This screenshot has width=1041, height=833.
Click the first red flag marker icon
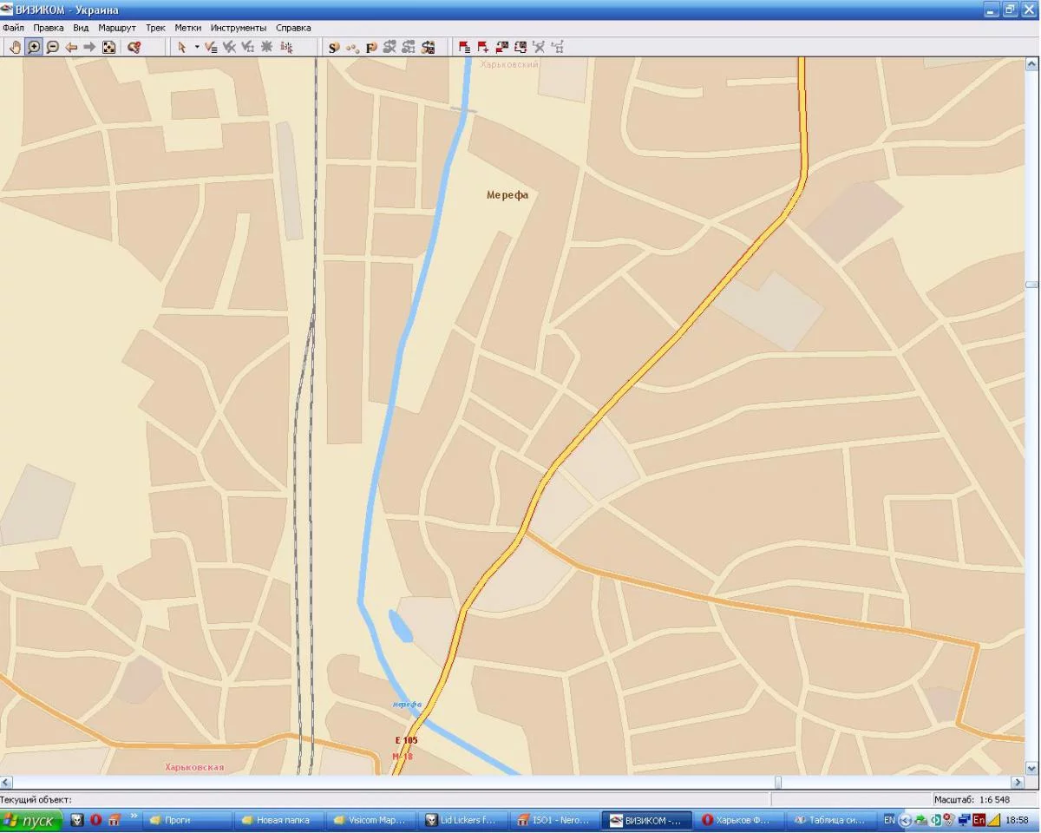(x=464, y=47)
